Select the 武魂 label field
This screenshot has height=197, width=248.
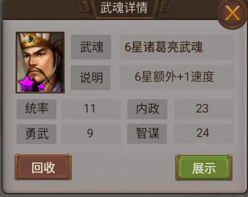point(91,47)
